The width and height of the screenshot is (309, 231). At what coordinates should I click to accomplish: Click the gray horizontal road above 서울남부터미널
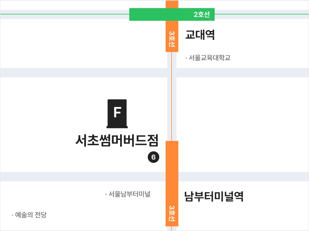(x=82, y=177)
